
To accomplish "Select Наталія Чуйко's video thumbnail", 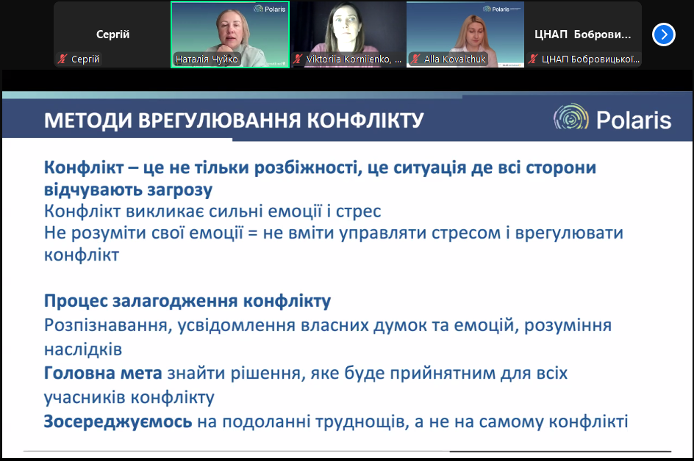I will click(x=230, y=35).
